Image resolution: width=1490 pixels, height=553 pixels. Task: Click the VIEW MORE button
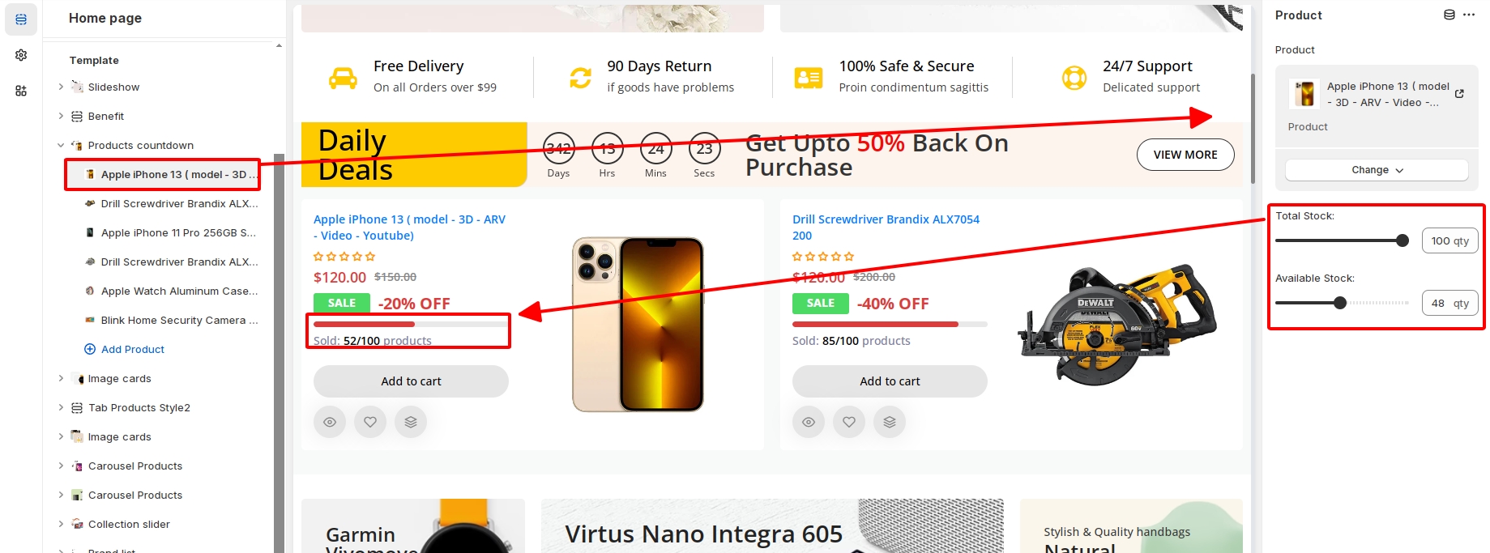(x=1185, y=155)
